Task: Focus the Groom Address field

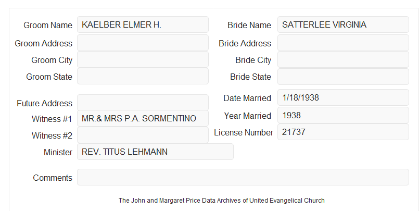Action: point(143,43)
